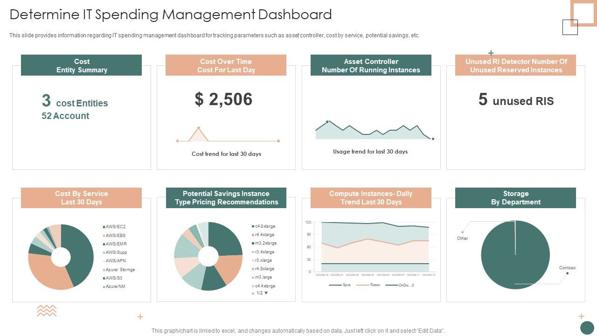Click the Compute Instances Daily Trend header
Image resolution: width=597 pixels, height=336 pixels.
click(371, 198)
